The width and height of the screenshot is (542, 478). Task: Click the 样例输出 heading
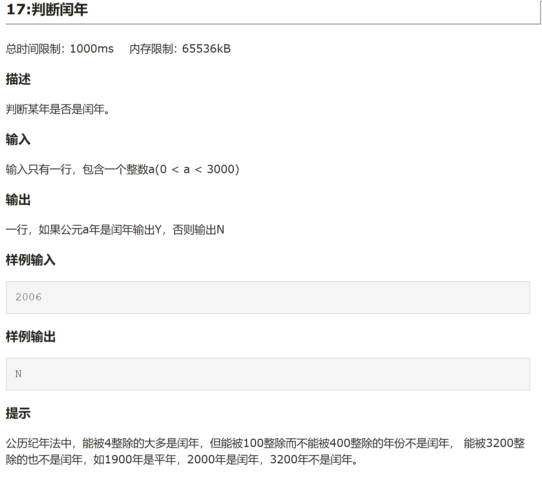point(31,337)
